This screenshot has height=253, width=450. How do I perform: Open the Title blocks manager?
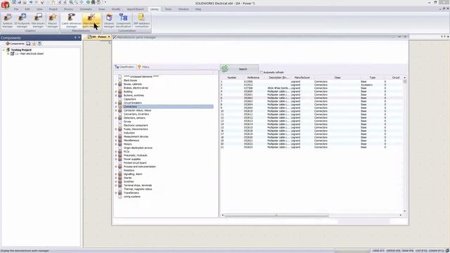pyautogui.click(x=38, y=20)
